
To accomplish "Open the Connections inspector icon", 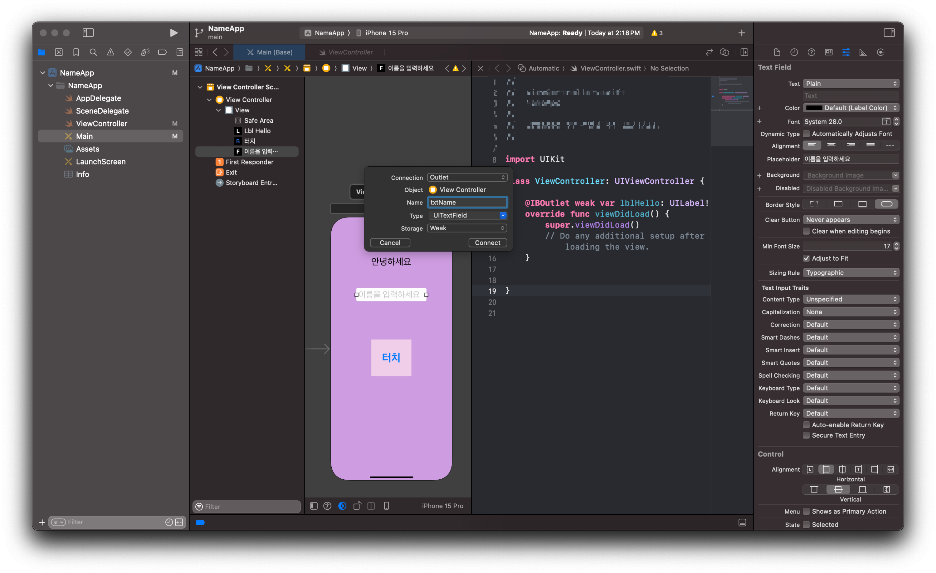I will coord(880,52).
